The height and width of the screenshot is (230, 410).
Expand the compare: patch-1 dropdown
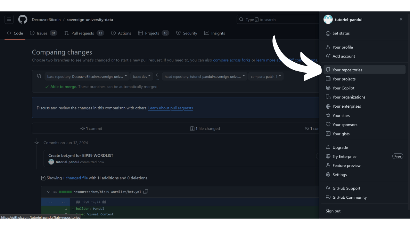point(266,77)
